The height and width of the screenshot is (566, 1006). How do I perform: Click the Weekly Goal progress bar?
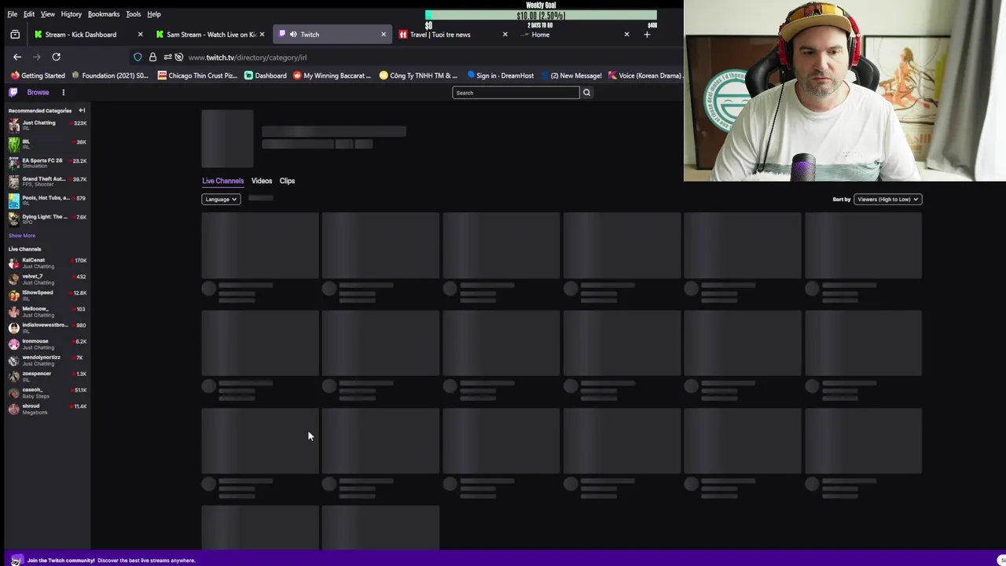pyautogui.click(x=541, y=15)
